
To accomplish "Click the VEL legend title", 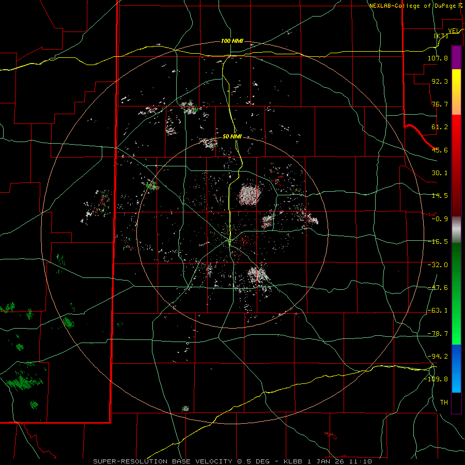I will click(x=454, y=30).
